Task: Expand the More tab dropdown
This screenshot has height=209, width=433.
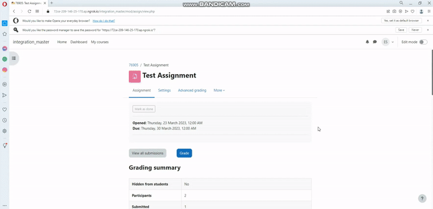Action: [219, 90]
